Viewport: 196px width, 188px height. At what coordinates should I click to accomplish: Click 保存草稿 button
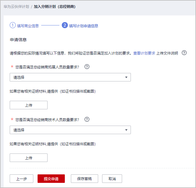[85, 179]
